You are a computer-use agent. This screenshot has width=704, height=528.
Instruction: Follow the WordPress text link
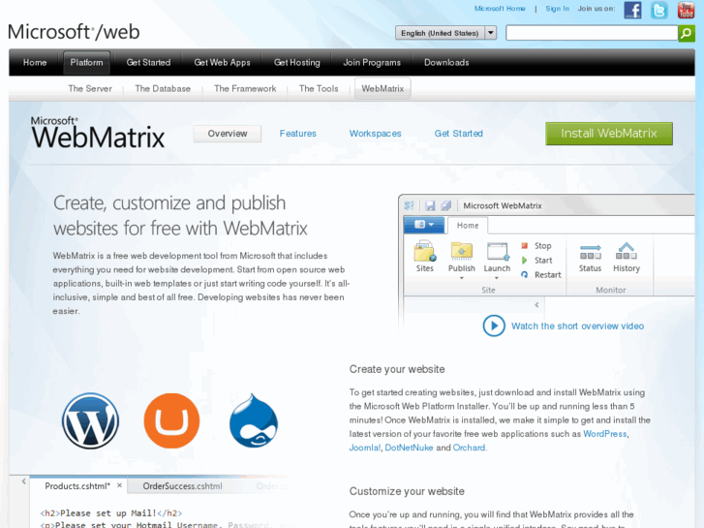click(x=605, y=434)
